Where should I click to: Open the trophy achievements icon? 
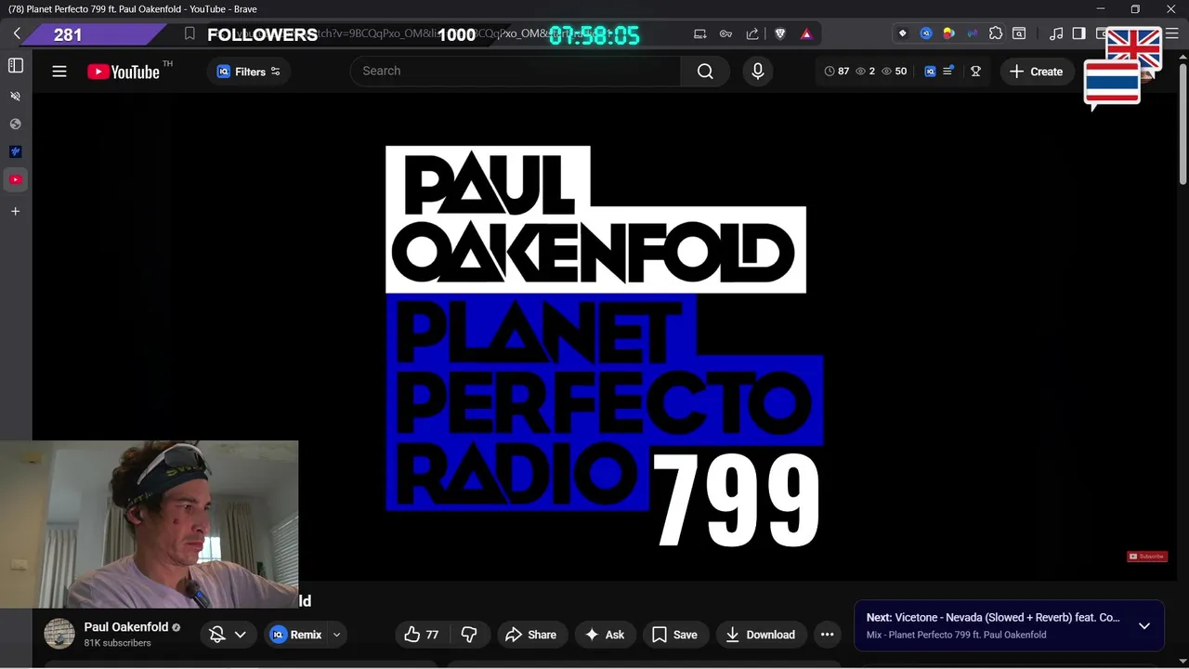[x=975, y=72]
